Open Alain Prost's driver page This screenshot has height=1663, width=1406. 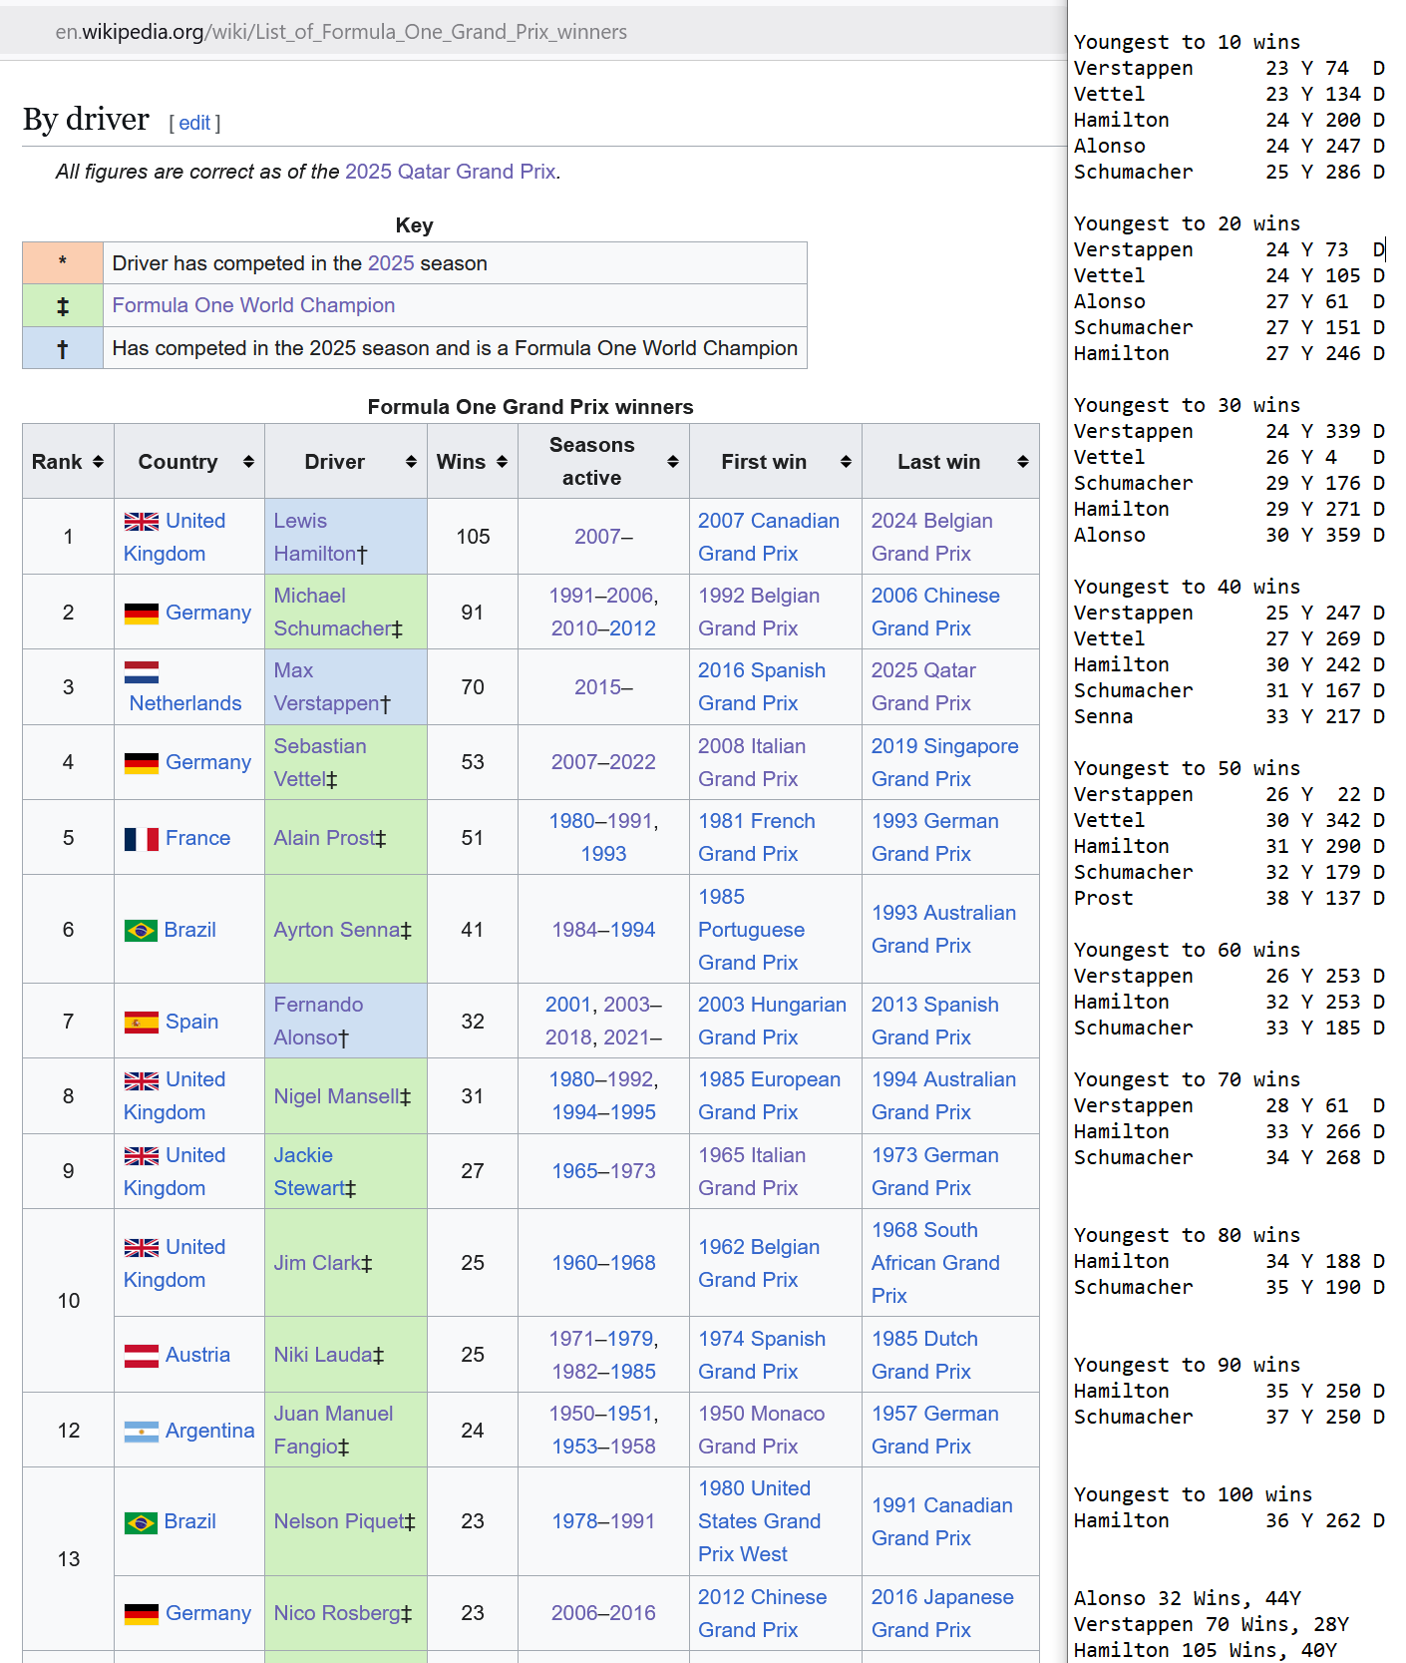click(323, 838)
